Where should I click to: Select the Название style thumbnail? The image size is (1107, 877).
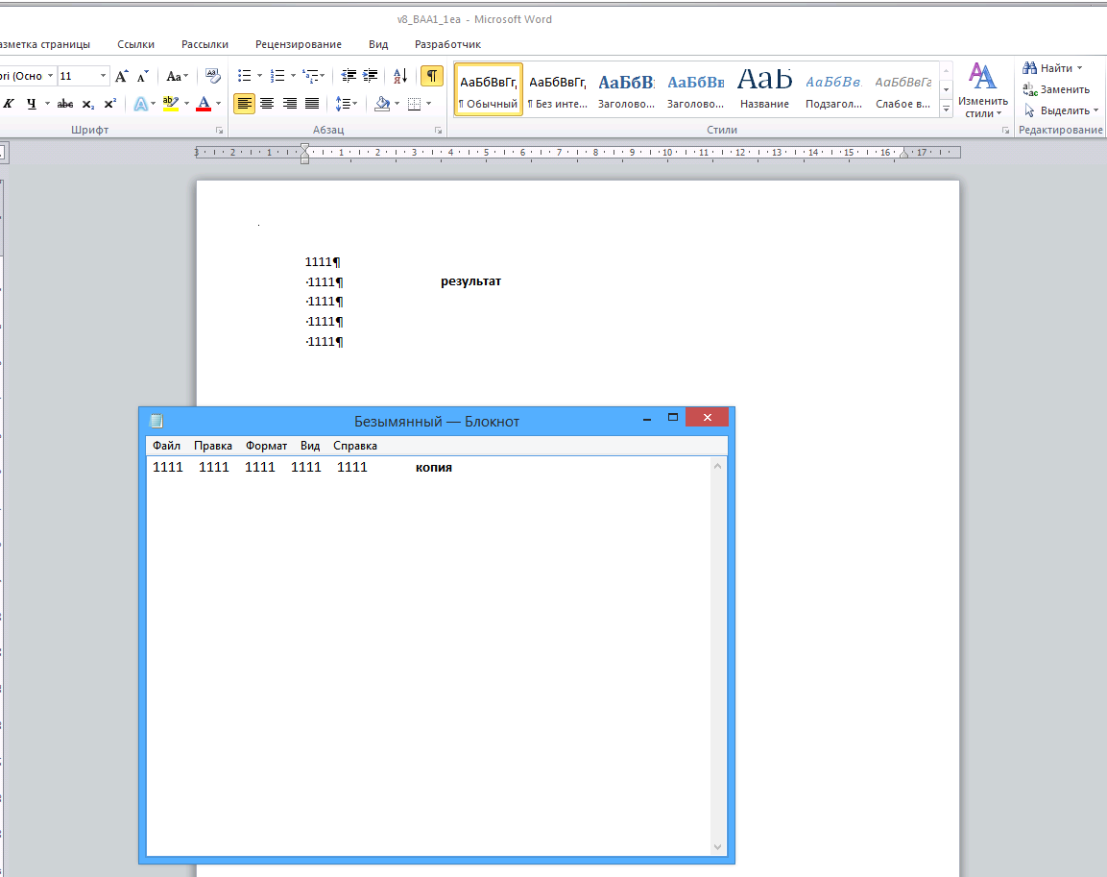pos(765,89)
